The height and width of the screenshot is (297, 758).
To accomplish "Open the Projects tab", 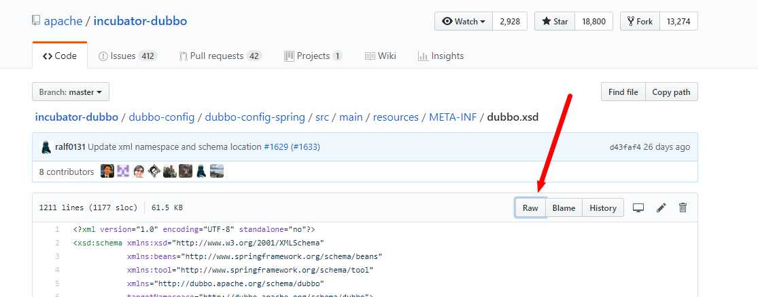I will pos(313,56).
